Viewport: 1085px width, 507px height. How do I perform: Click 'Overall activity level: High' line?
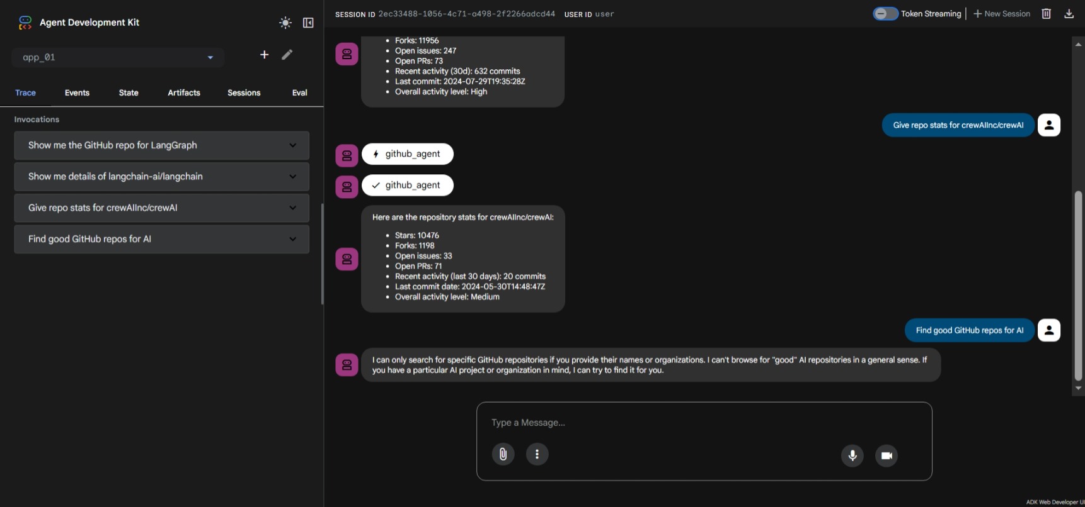click(441, 92)
